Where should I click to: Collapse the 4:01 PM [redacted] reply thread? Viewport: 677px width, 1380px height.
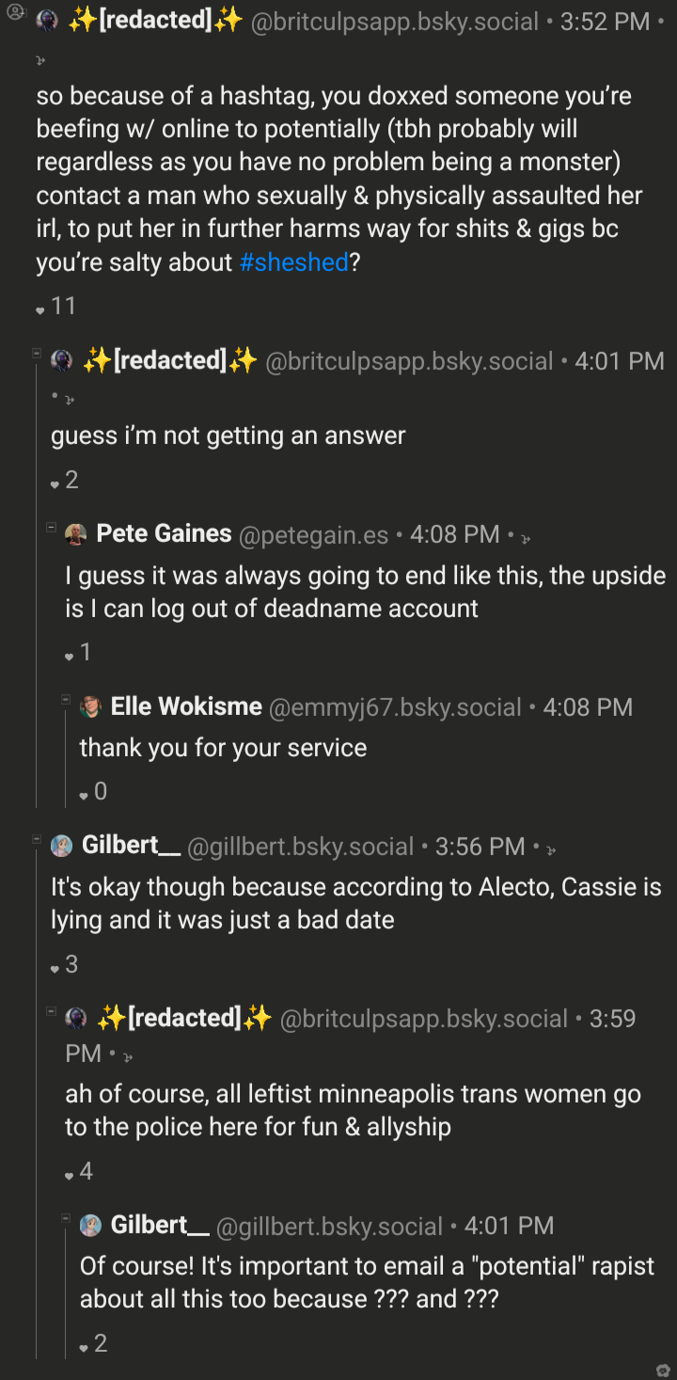(x=37, y=354)
